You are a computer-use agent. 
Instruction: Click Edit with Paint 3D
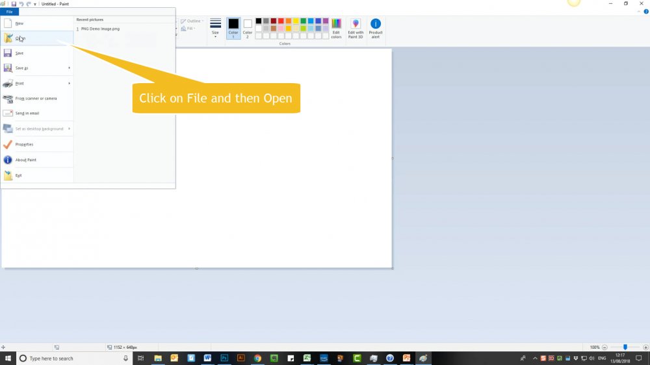point(356,28)
